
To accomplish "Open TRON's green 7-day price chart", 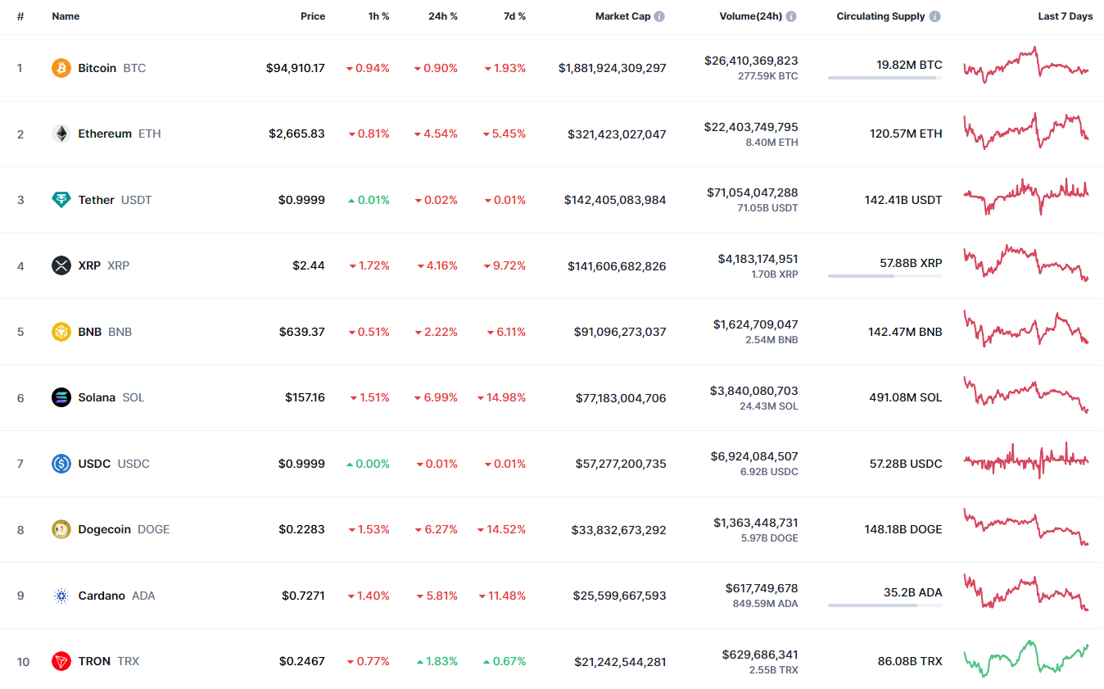I will (x=1026, y=660).
